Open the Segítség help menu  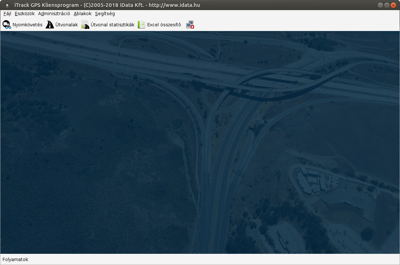[x=105, y=14]
